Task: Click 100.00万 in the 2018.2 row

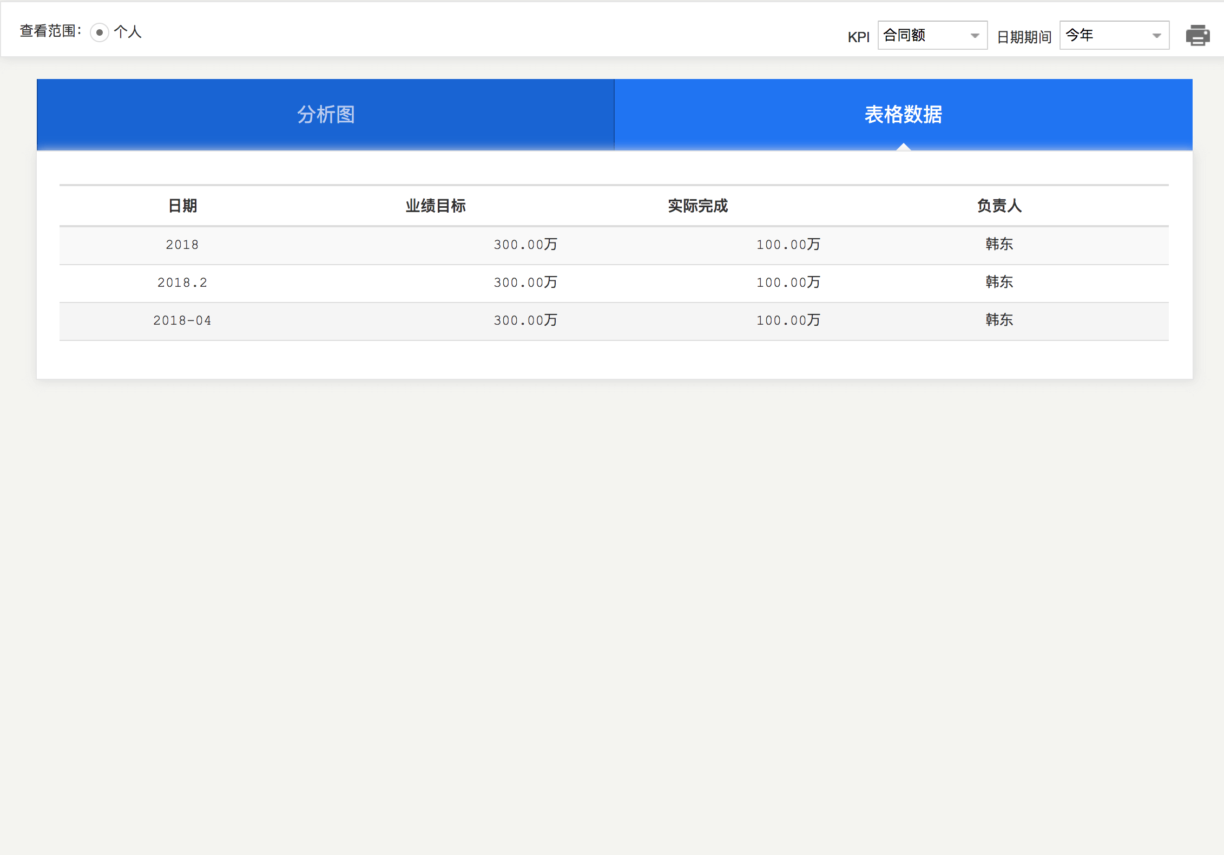Action: (788, 282)
